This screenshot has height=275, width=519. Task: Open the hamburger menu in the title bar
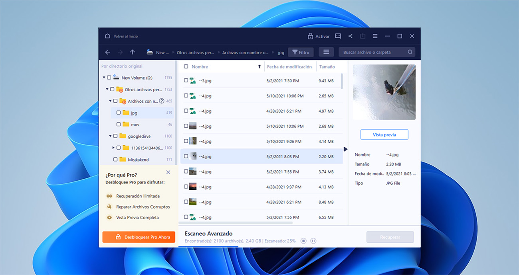pos(375,36)
